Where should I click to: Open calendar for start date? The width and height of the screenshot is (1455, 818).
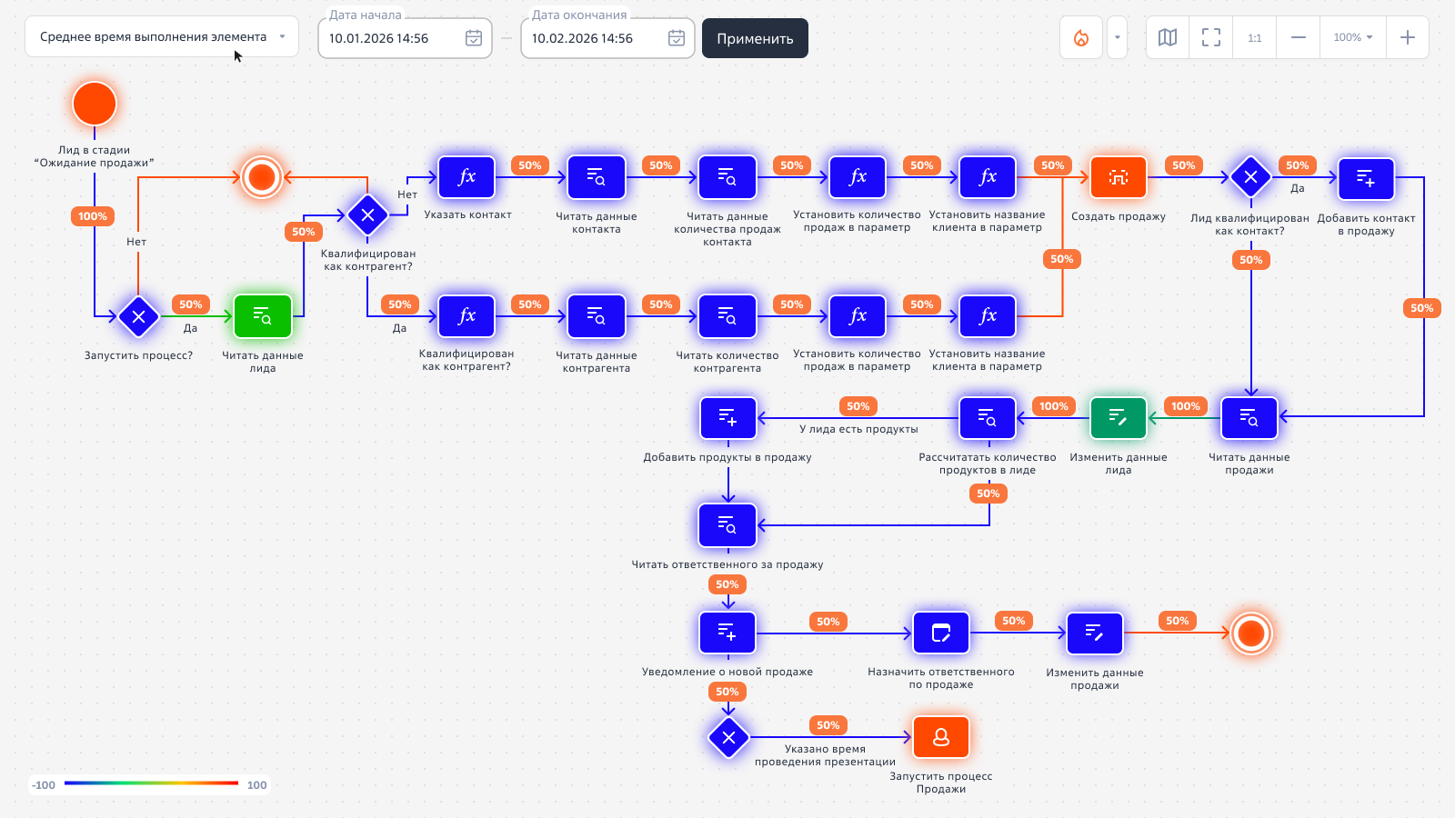click(474, 38)
